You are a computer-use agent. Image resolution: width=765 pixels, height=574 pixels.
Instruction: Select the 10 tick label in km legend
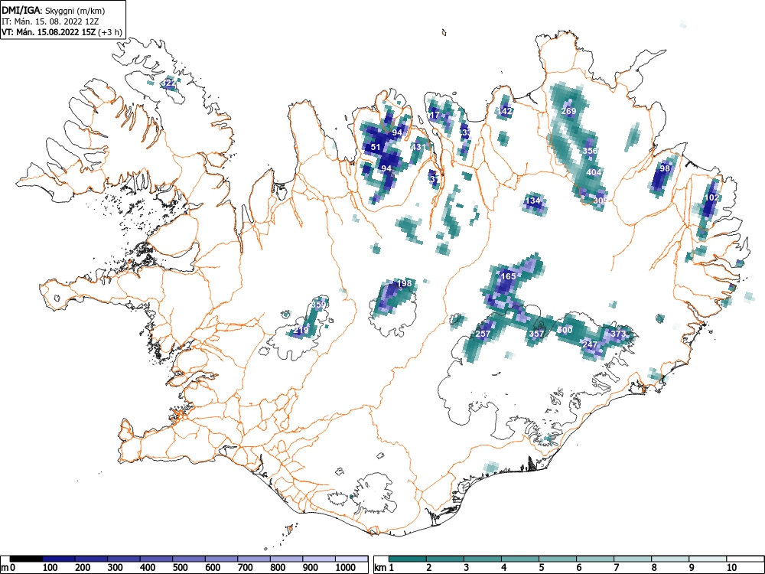tap(731, 568)
